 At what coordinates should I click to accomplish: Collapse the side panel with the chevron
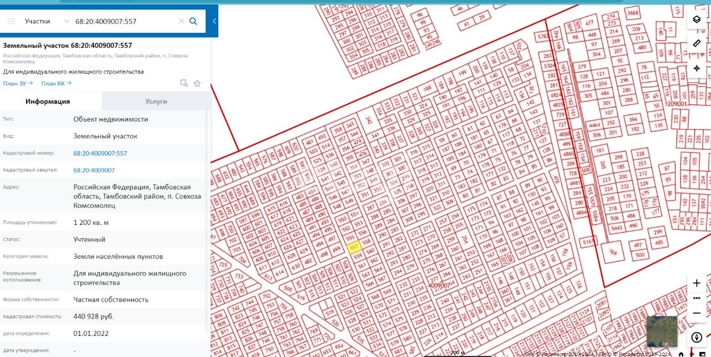214,21
